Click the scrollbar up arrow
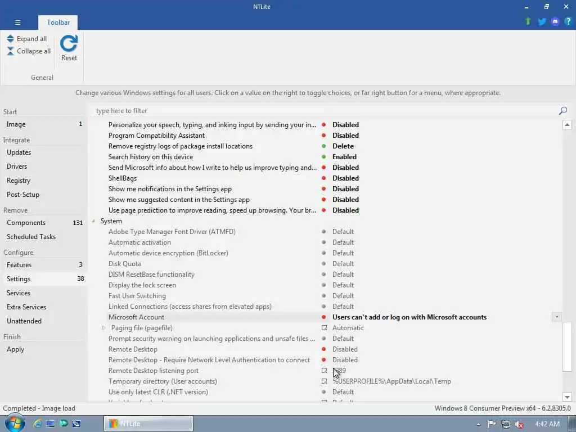The width and height of the screenshot is (576, 432). tap(567, 124)
